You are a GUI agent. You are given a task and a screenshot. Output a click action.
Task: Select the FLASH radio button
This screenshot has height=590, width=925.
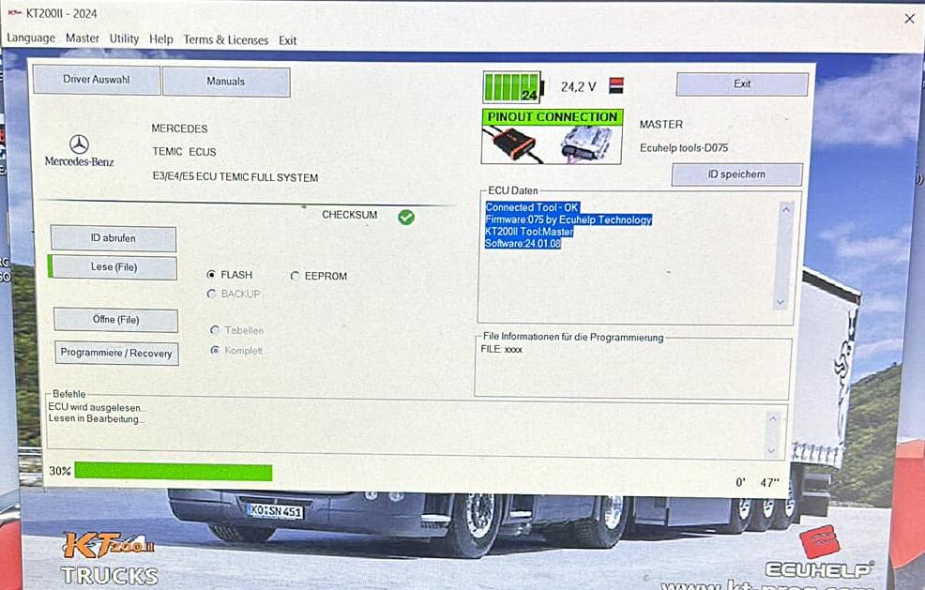tap(211, 275)
